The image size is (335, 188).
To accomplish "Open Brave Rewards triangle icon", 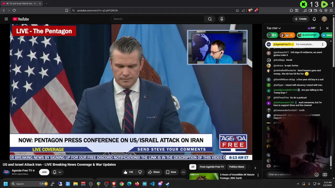I will (256, 10).
